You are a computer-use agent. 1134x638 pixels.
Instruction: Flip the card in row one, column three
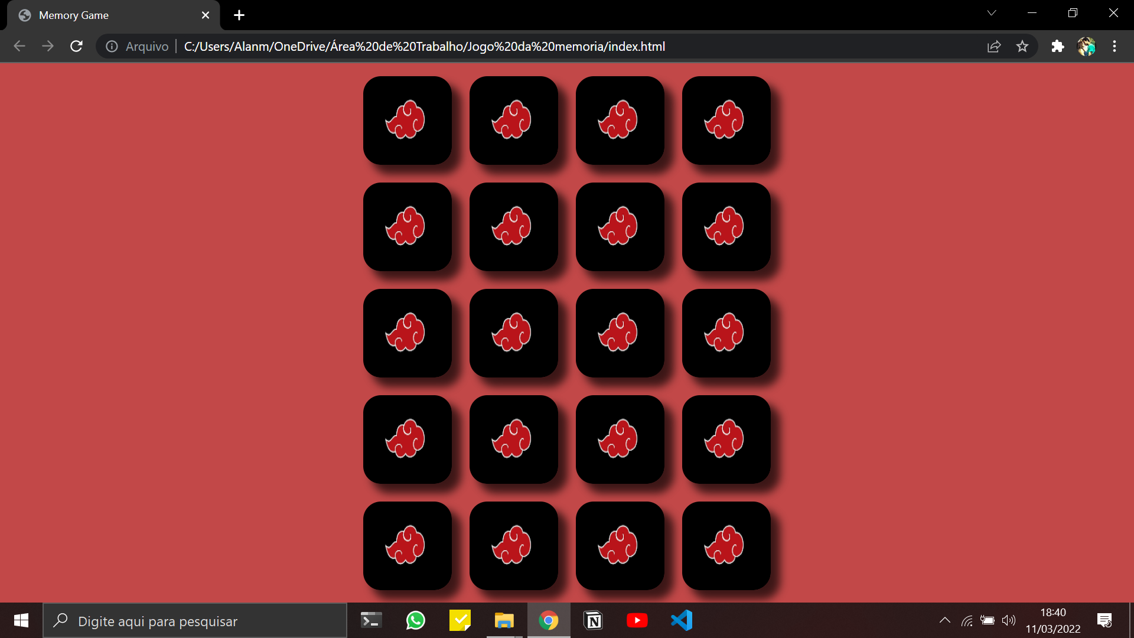[620, 121]
